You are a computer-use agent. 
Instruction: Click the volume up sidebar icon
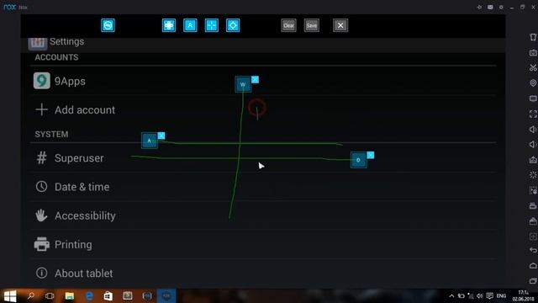point(533,129)
